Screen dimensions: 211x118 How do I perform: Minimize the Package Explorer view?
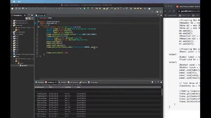(29, 15)
